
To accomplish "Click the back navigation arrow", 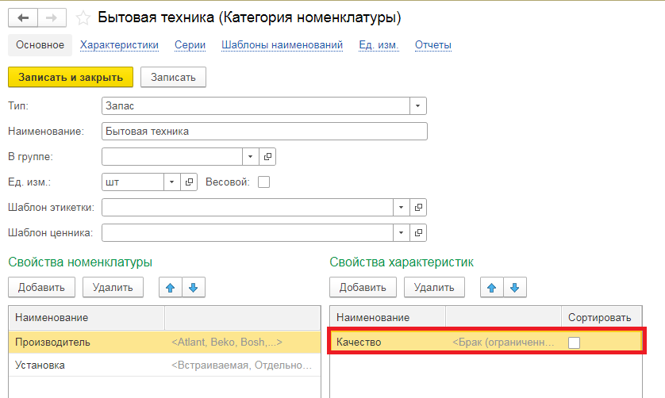I will tap(23, 17).
